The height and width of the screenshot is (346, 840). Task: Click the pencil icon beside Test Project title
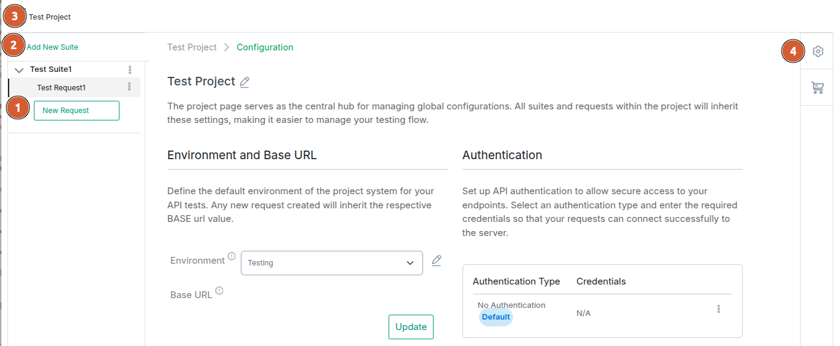point(244,82)
